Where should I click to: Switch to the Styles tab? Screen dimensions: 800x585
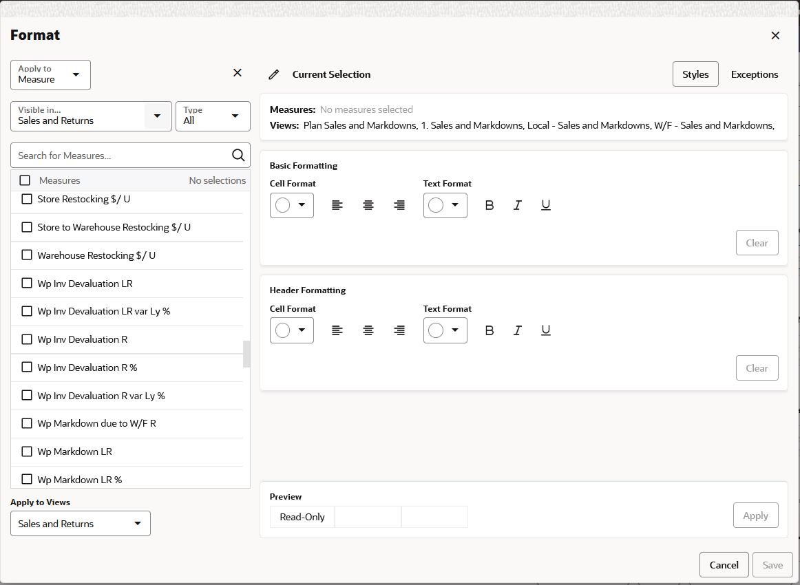tap(695, 74)
